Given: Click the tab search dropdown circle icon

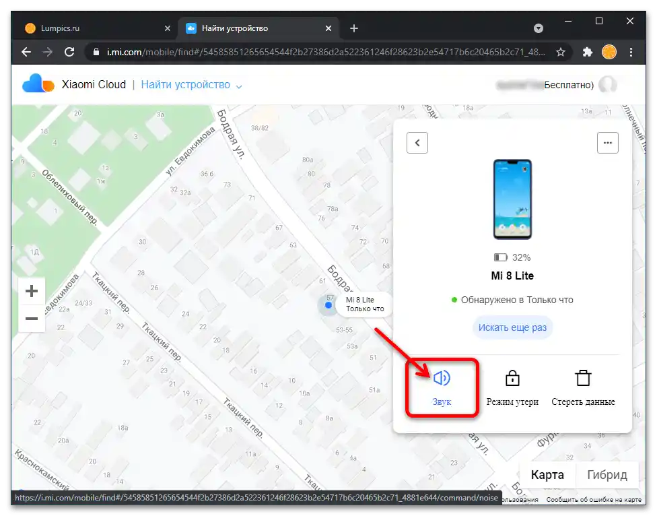Looking at the screenshot, I should (539, 28).
